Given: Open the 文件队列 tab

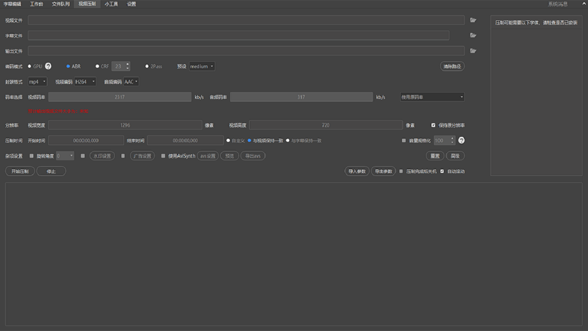Looking at the screenshot, I should pos(61,4).
